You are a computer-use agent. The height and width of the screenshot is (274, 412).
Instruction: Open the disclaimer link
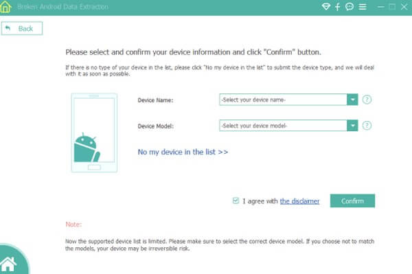(x=299, y=201)
